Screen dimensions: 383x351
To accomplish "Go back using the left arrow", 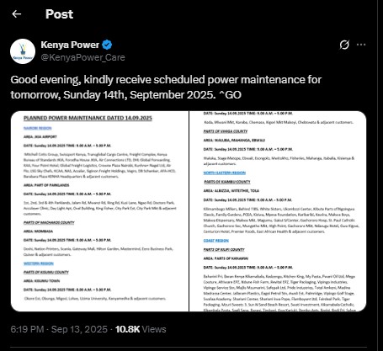I will pos(17,14).
